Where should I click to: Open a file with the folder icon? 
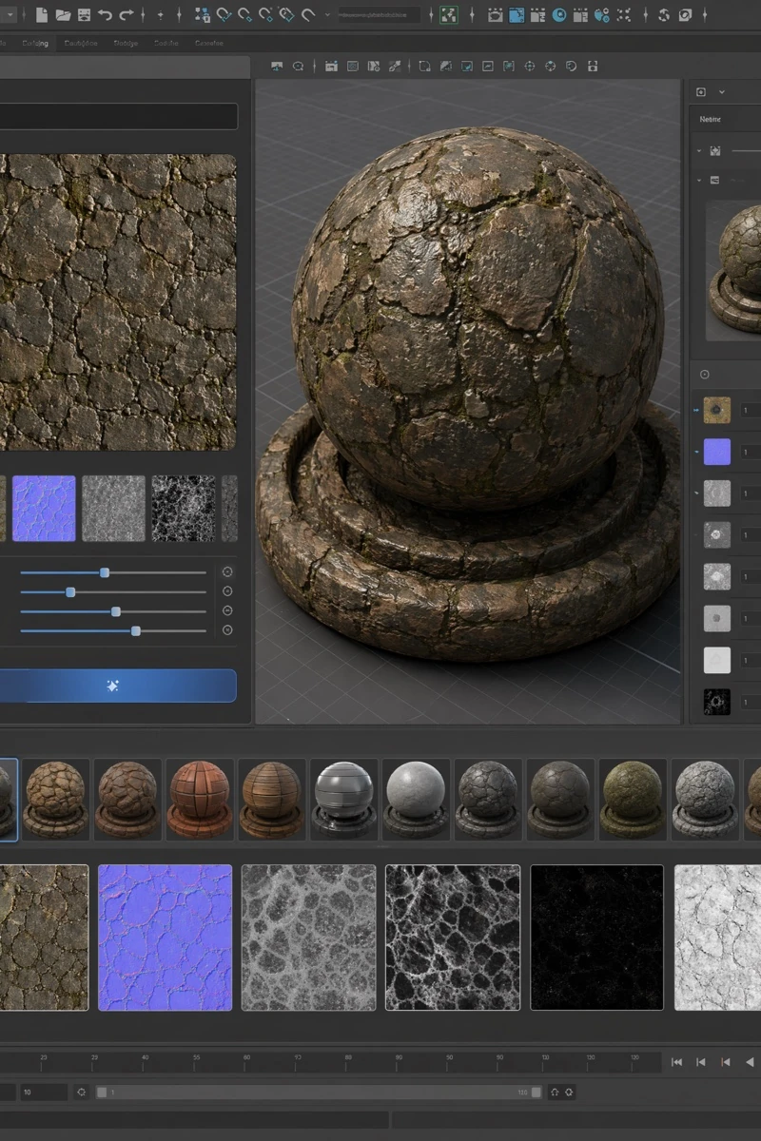tap(63, 15)
